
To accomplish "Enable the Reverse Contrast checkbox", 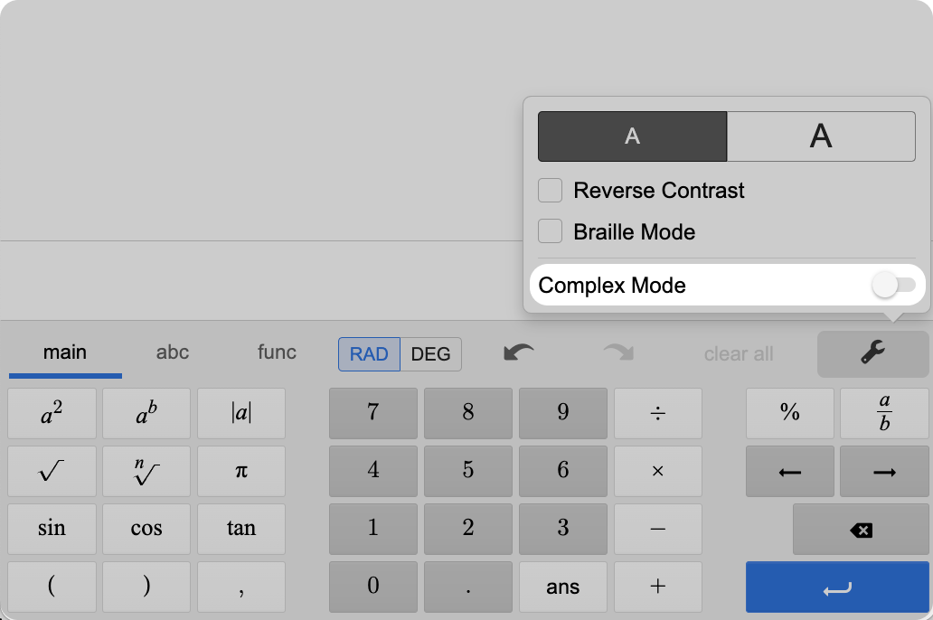I will coord(551,191).
